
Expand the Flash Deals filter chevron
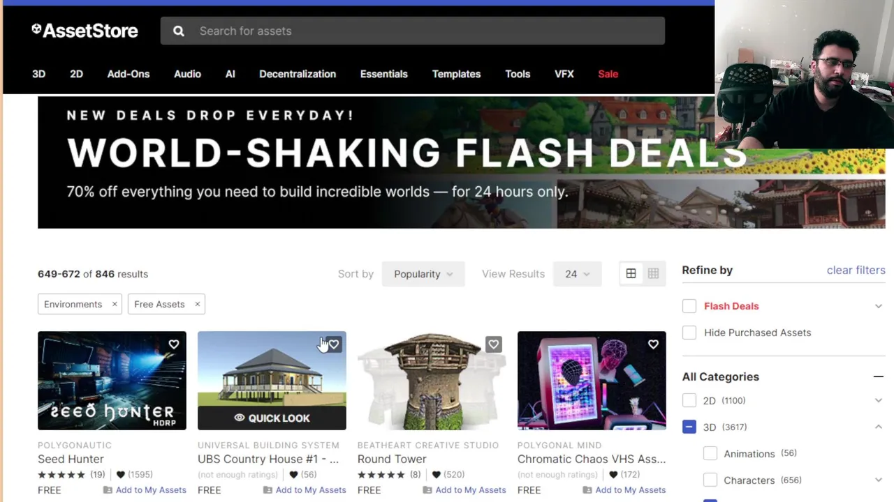tap(878, 306)
